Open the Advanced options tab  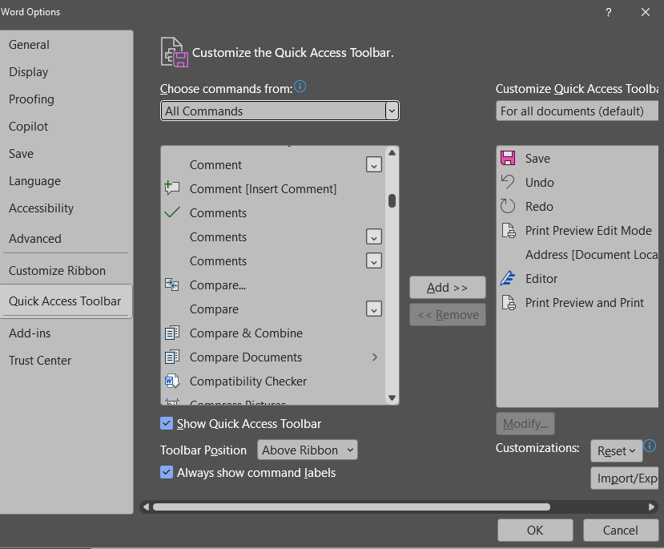[66, 239]
